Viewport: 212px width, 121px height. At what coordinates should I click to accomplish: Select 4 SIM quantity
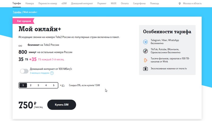tap(46, 85)
